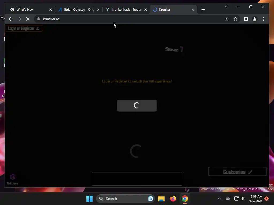
Task: View site info via the lock icon
Action: pos(39,19)
